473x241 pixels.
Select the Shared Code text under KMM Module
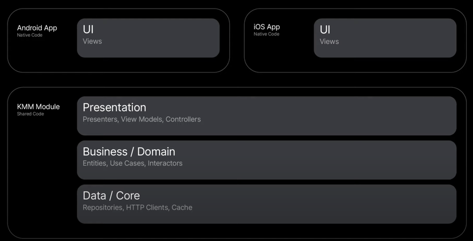click(30, 114)
